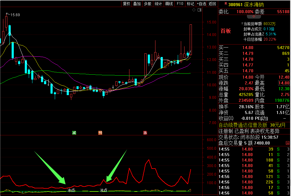Click the 15.69 peak price label

15,15
